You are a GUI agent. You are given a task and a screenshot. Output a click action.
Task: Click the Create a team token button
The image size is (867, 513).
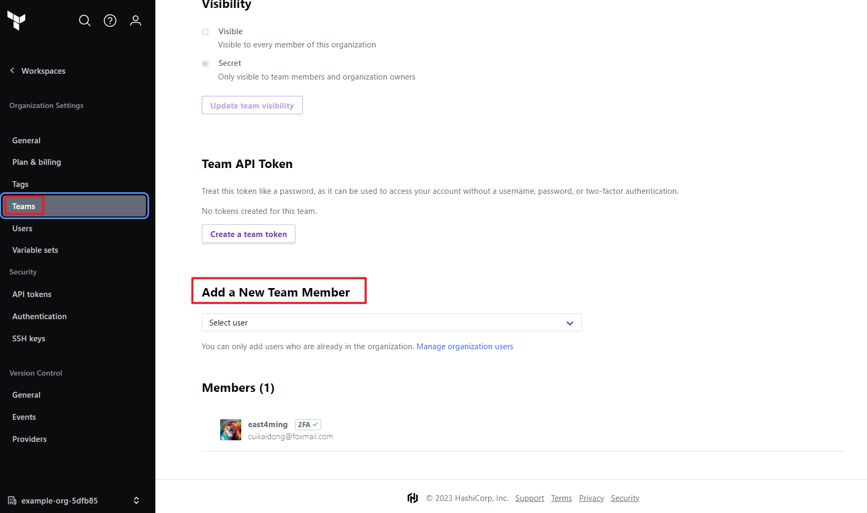point(249,234)
